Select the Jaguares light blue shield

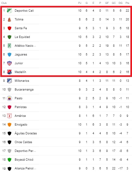tap(9, 55)
